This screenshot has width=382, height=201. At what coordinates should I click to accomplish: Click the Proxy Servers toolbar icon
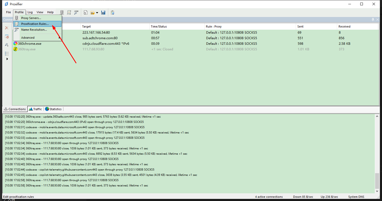62,12
